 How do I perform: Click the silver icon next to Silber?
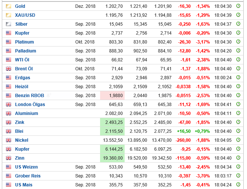click(x=8, y=24)
